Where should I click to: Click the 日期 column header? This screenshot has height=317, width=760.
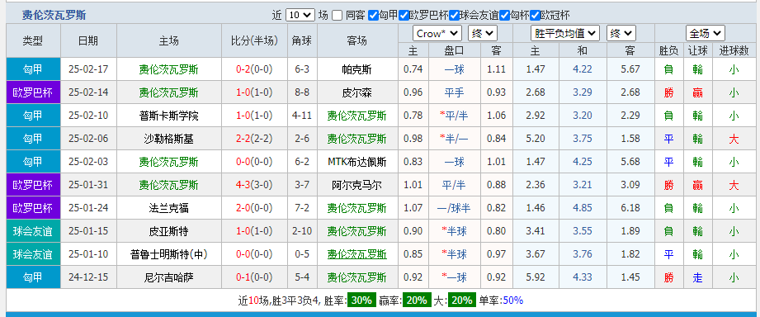88,41
